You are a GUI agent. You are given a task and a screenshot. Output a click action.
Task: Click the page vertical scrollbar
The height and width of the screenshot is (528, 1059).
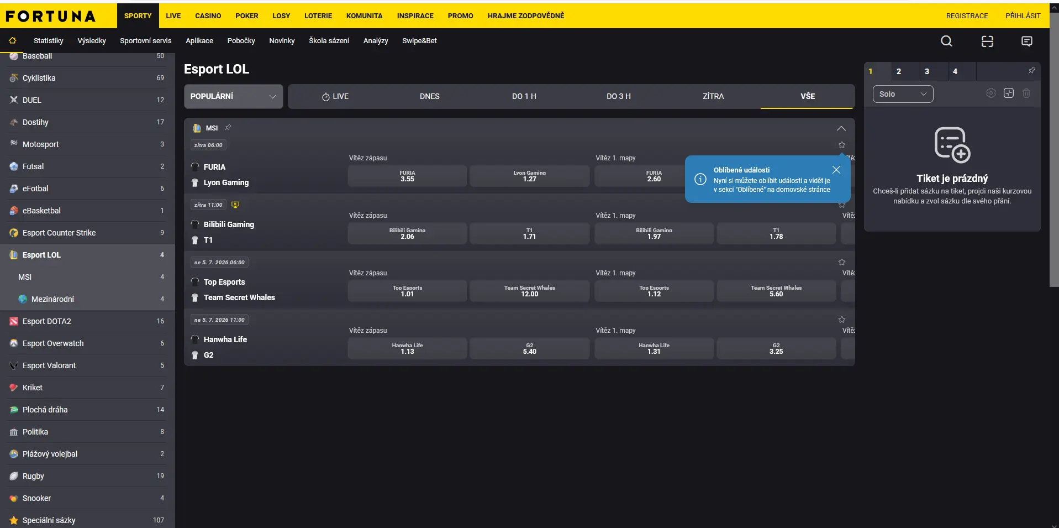pos(1054,149)
